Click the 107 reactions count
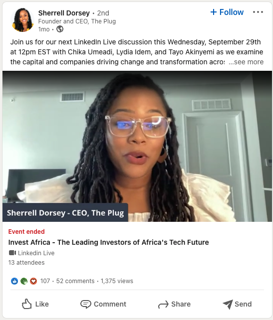273x320 pixels. tap(45, 281)
